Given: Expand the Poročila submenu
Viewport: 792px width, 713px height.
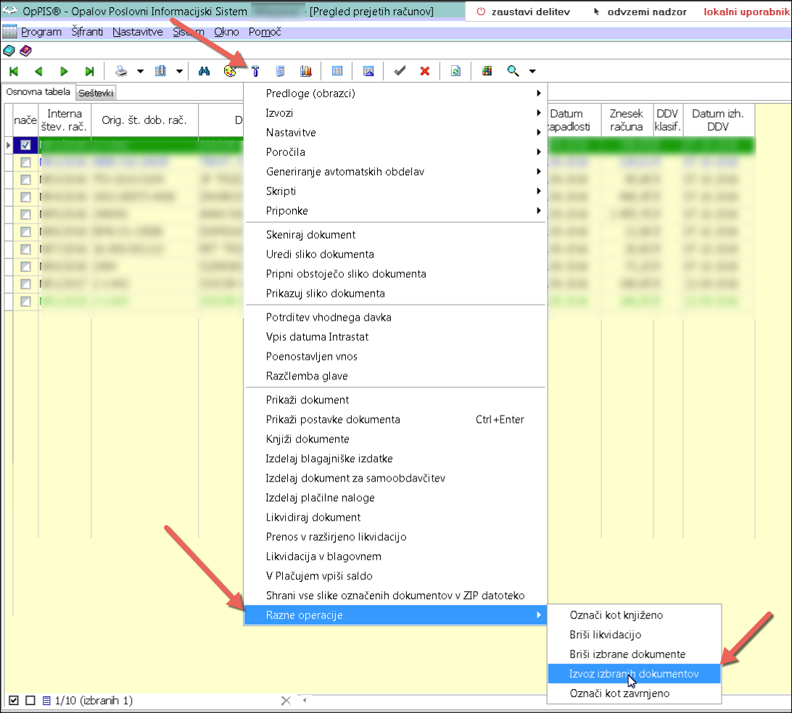Looking at the screenshot, I should click(395, 152).
